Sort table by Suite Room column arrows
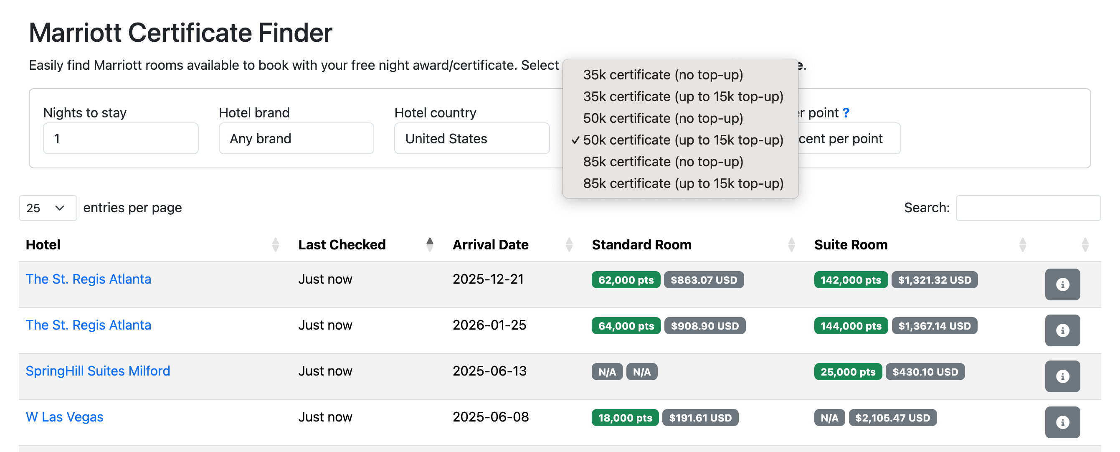1120x452 pixels. click(1022, 244)
